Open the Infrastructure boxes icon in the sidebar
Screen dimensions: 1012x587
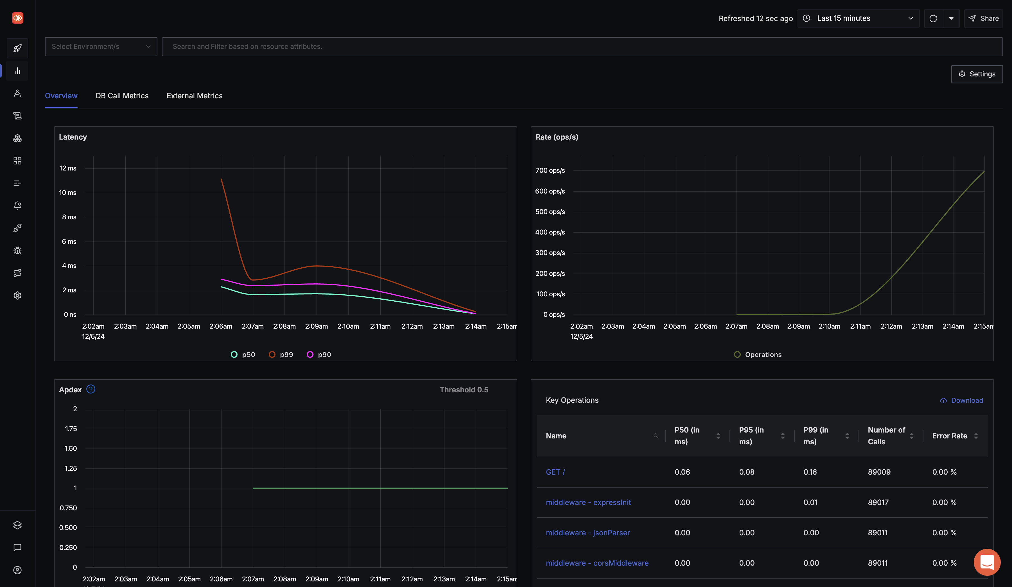pyautogui.click(x=17, y=138)
